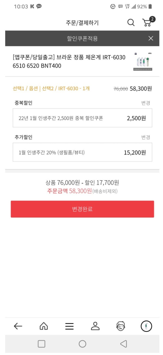Open the 2,500원 중복 할인쿠폰 selector
This screenshot has height=355, width=163.
(x=82, y=118)
